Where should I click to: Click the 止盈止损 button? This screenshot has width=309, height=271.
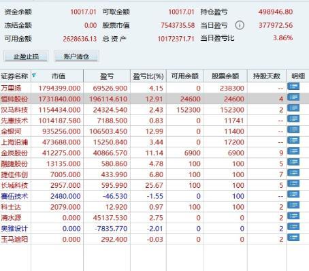click(x=26, y=57)
